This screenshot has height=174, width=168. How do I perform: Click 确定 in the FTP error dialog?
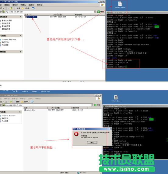(x=92, y=143)
